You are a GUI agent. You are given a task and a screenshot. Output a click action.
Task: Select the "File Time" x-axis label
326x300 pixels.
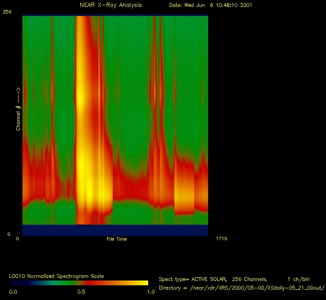pos(117,239)
